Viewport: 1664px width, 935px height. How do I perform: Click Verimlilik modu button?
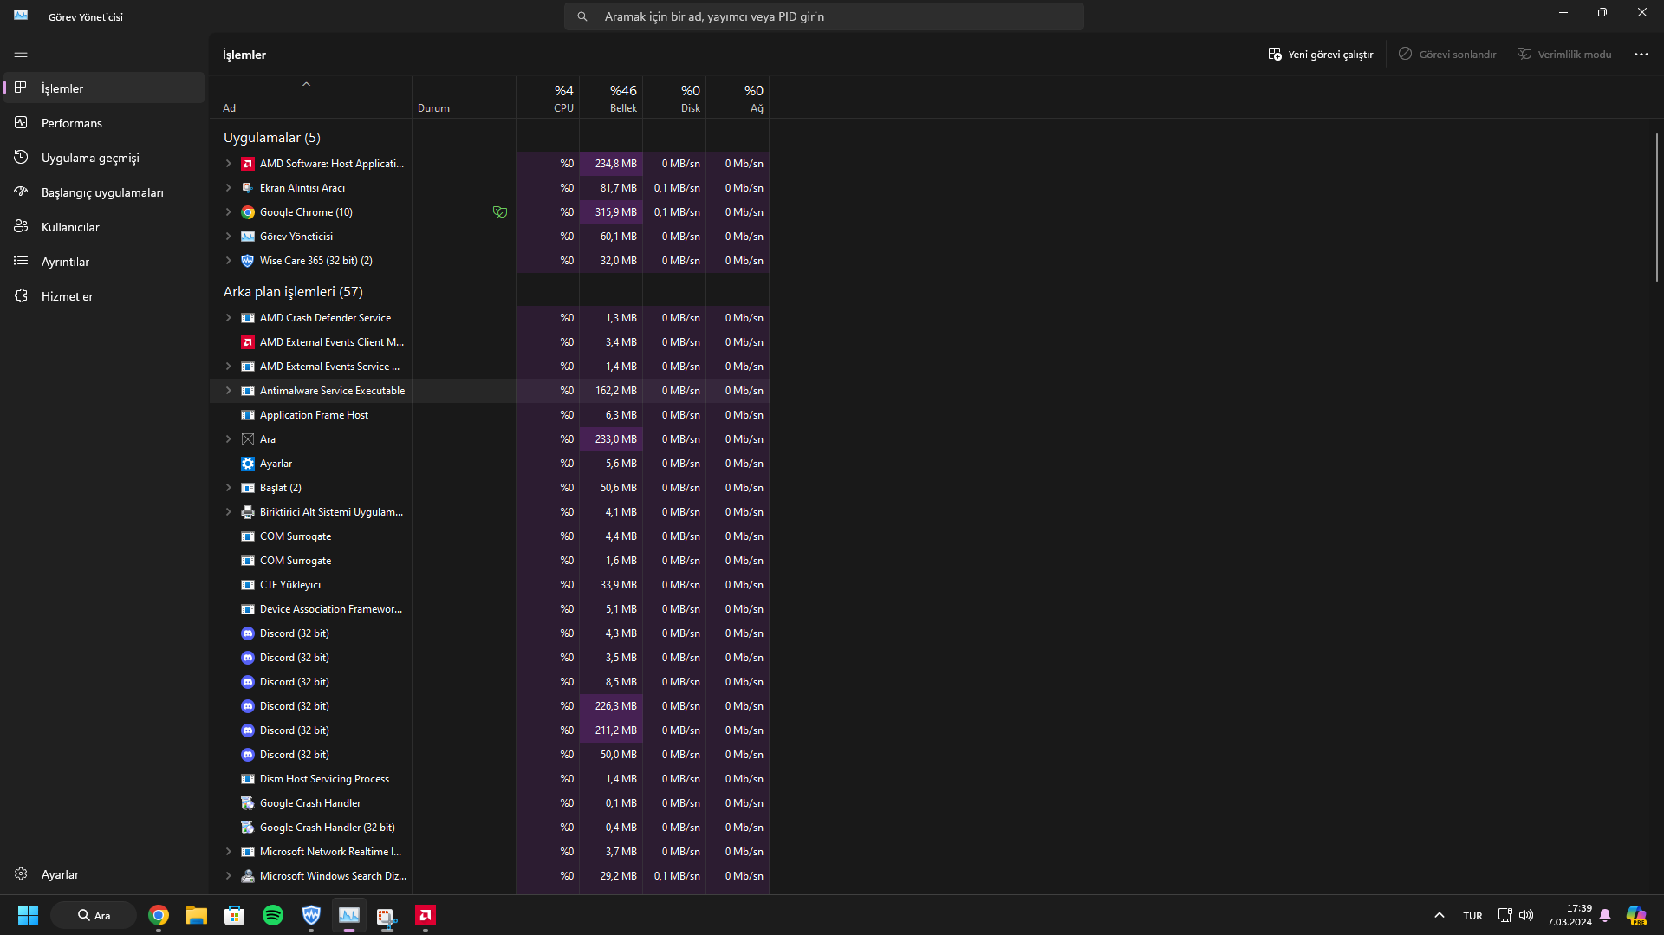click(x=1564, y=55)
